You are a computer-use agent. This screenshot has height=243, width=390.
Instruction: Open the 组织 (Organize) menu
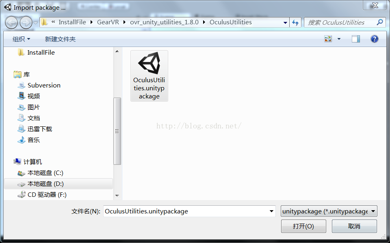tap(21, 39)
